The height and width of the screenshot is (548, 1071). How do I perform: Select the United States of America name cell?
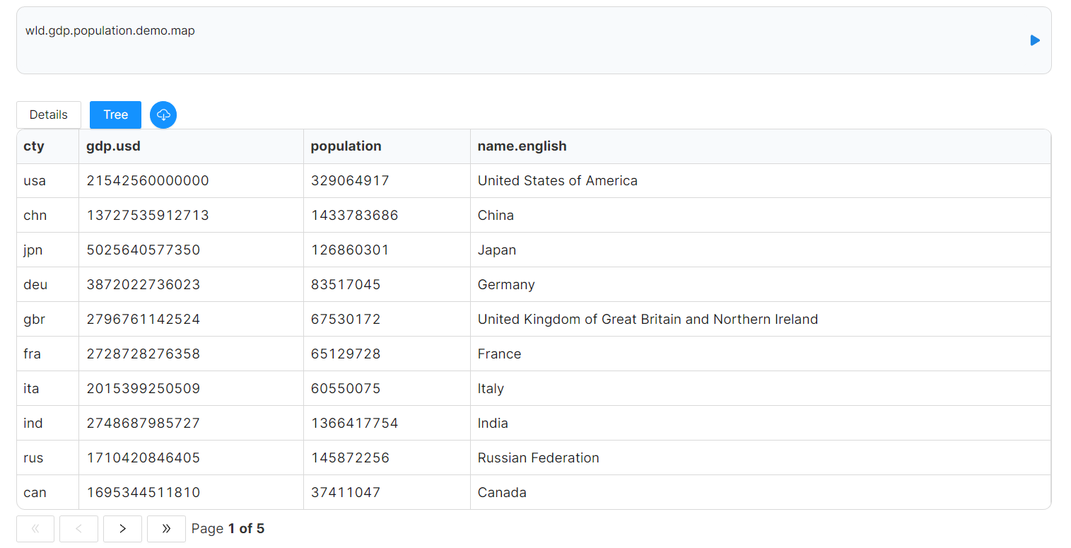click(x=761, y=181)
